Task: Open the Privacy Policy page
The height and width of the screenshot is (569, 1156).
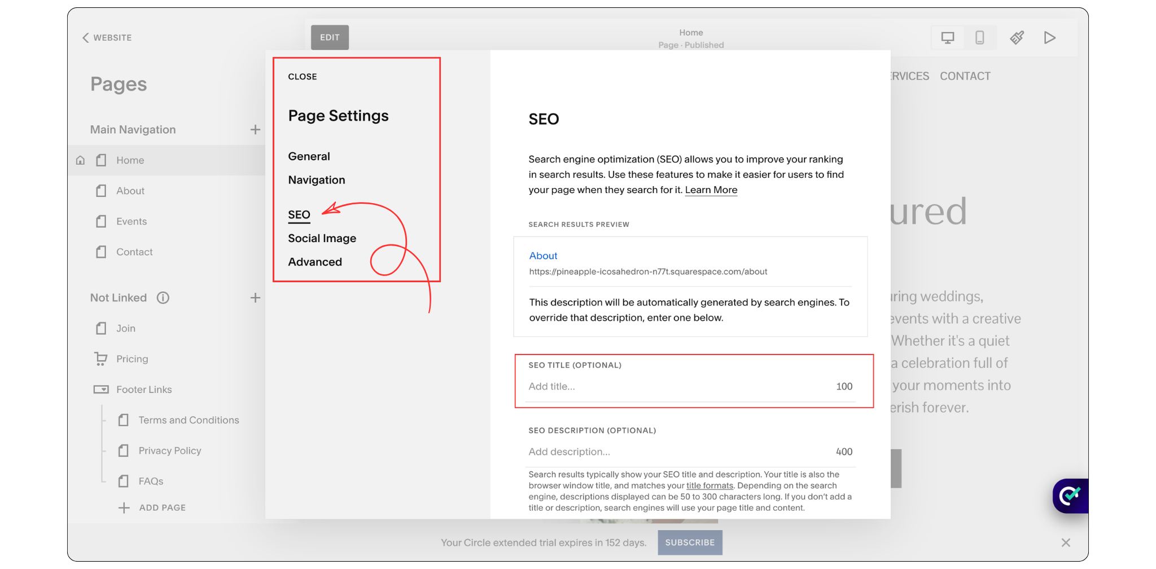Action: tap(170, 450)
